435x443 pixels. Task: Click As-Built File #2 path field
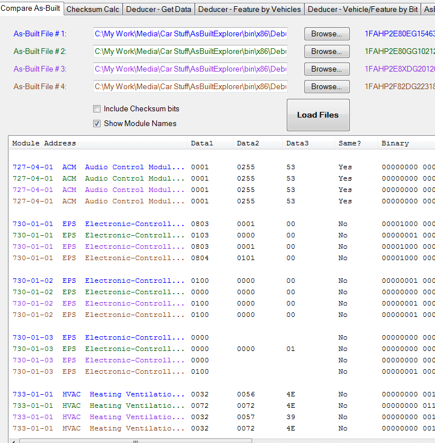pos(190,52)
